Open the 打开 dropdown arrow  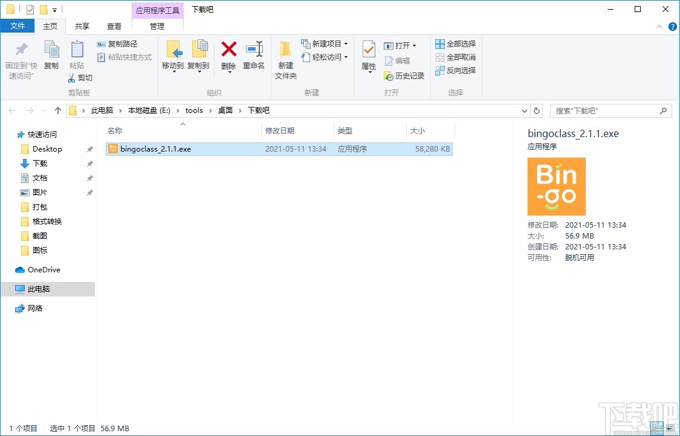coord(415,45)
